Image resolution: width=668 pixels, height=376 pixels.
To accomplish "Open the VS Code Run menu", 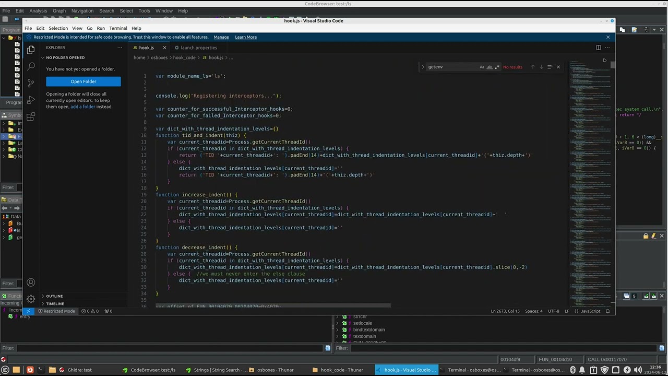I will click(101, 28).
